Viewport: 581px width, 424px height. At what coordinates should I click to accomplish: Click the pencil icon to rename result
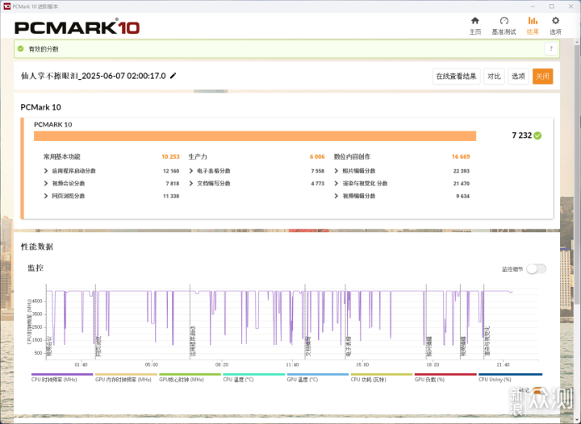point(173,76)
